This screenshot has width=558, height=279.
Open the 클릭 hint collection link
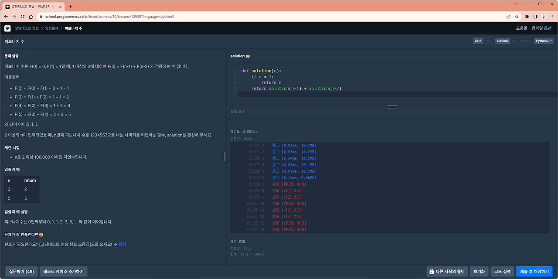(122, 244)
